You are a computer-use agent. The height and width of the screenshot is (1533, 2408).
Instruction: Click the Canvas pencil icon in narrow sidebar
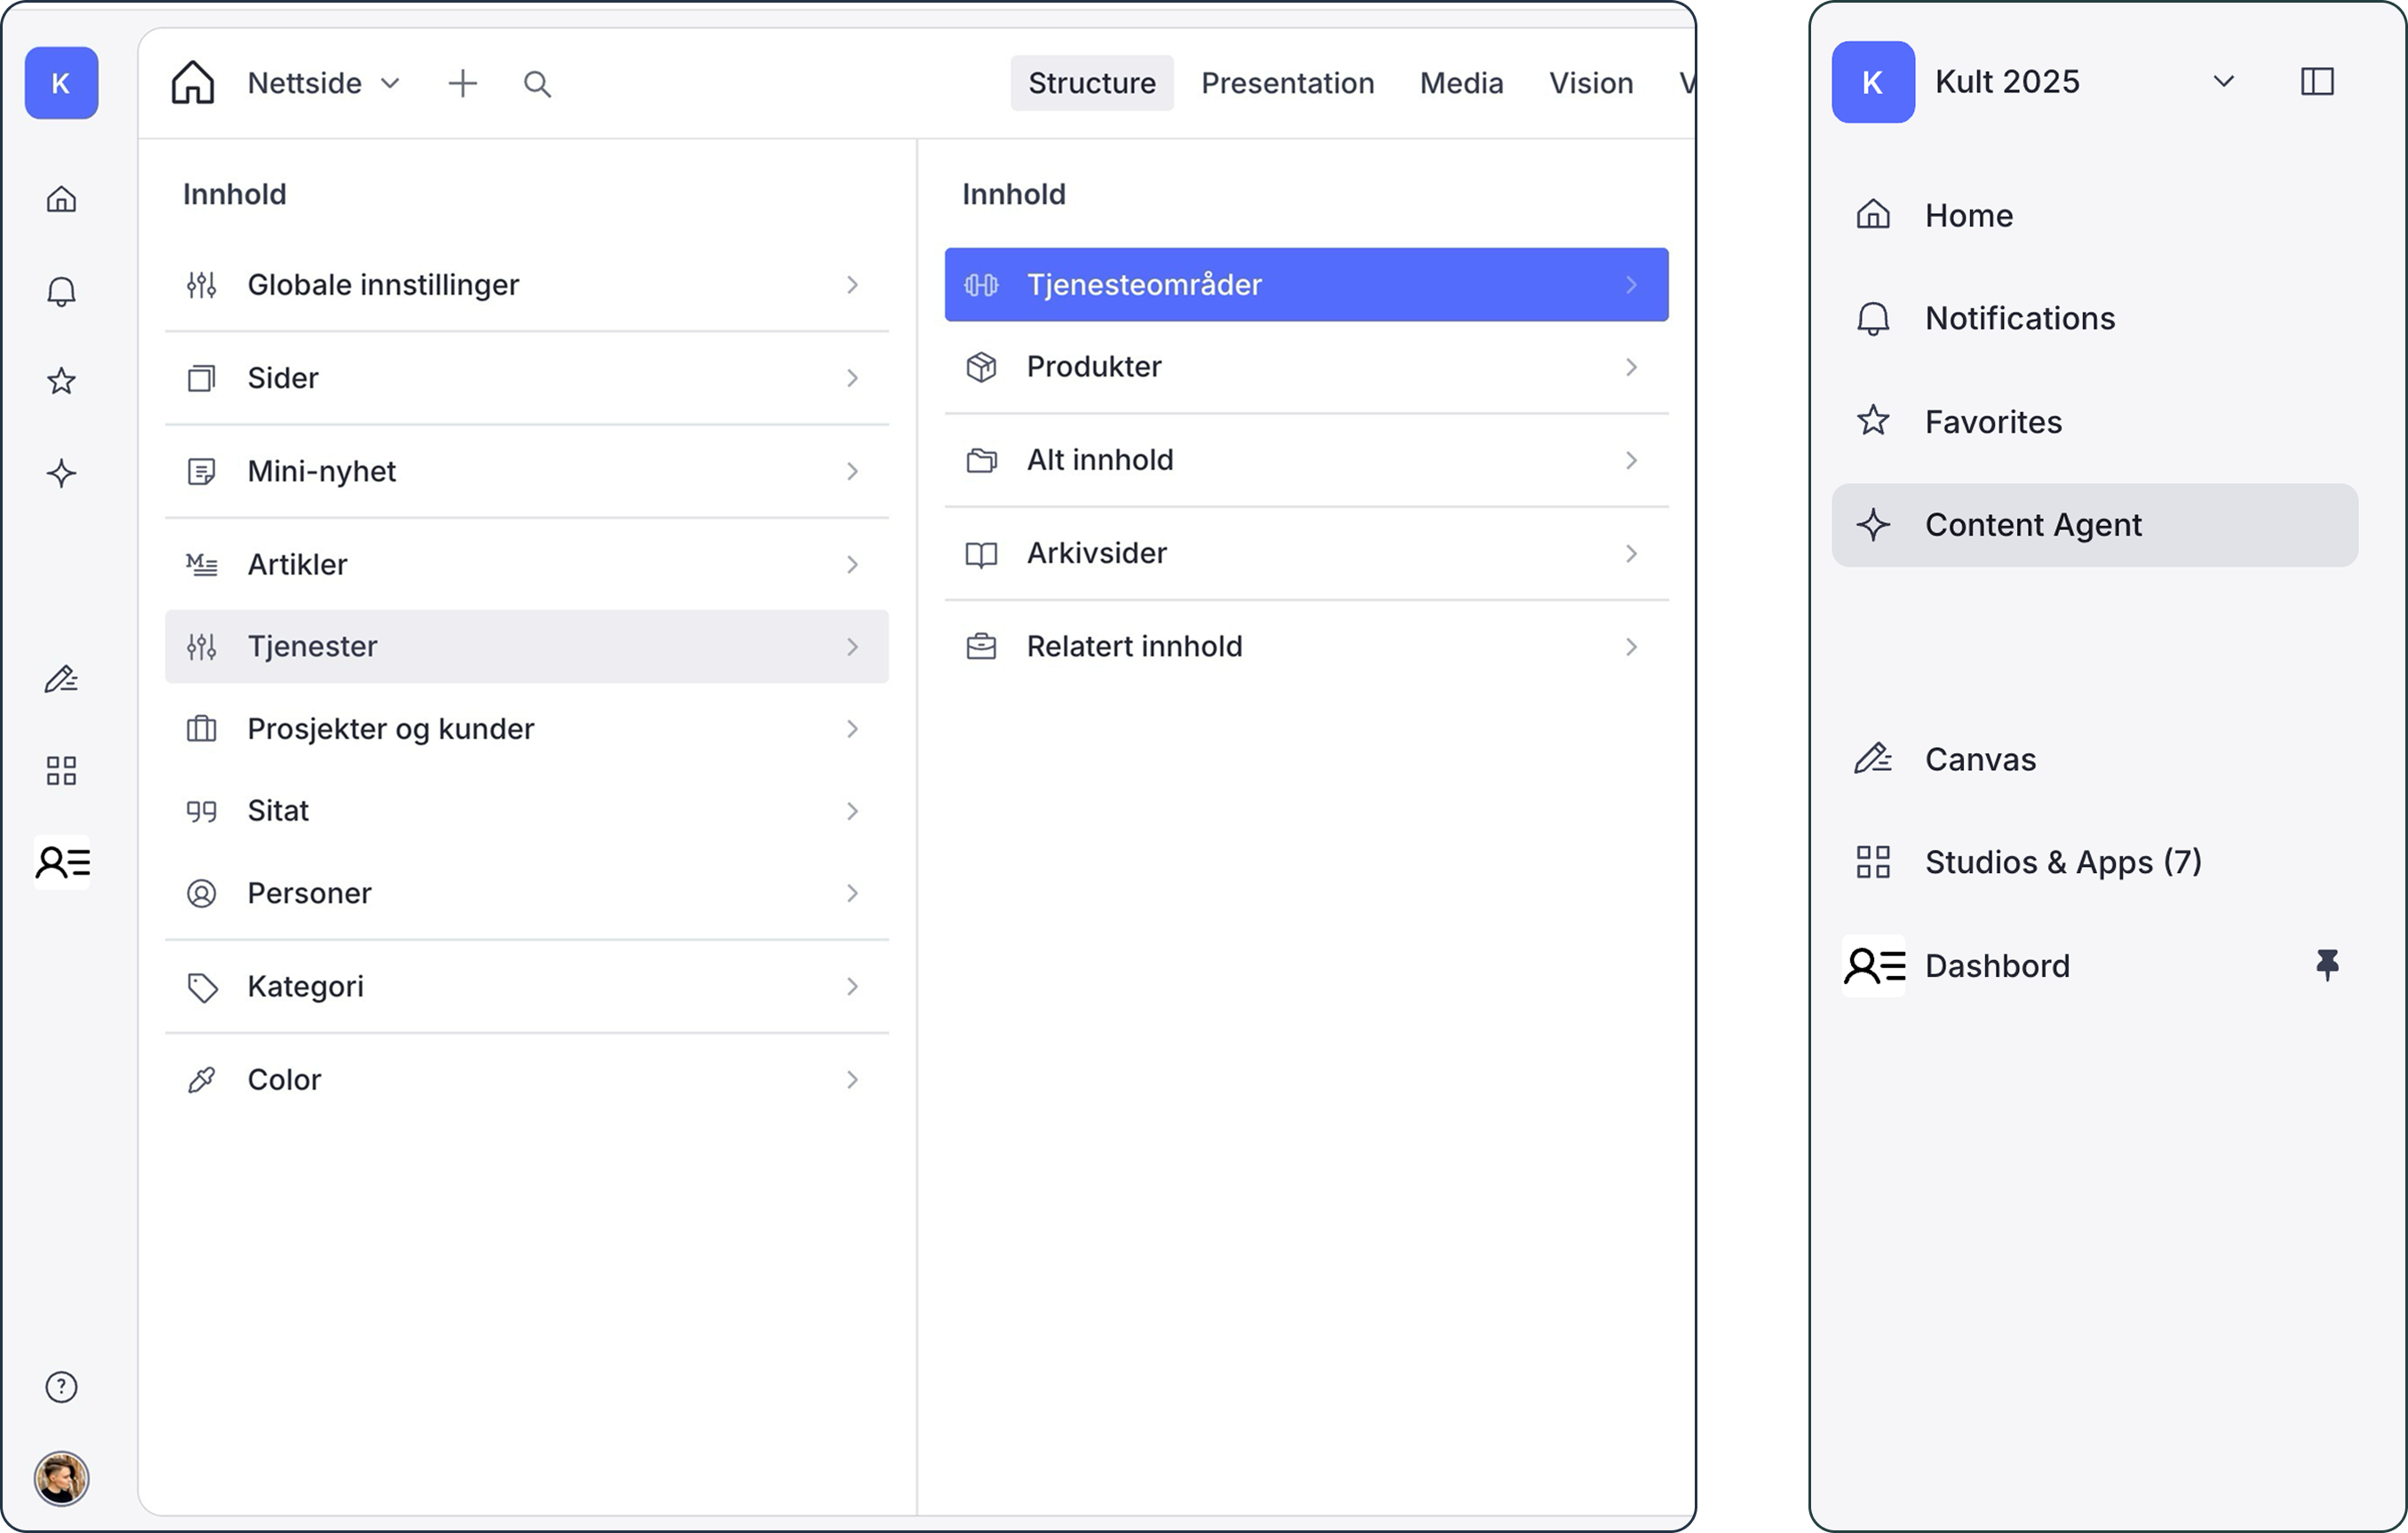pos(61,680)
